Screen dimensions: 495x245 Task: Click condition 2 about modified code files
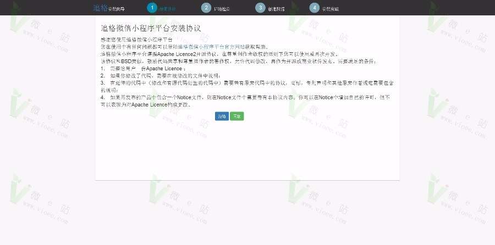pyautogui.click(x=161, y=76)
